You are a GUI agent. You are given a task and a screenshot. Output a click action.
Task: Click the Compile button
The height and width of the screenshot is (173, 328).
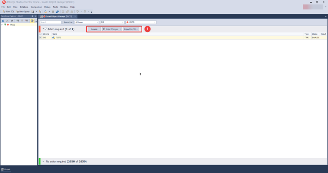[x=94, y=29]
